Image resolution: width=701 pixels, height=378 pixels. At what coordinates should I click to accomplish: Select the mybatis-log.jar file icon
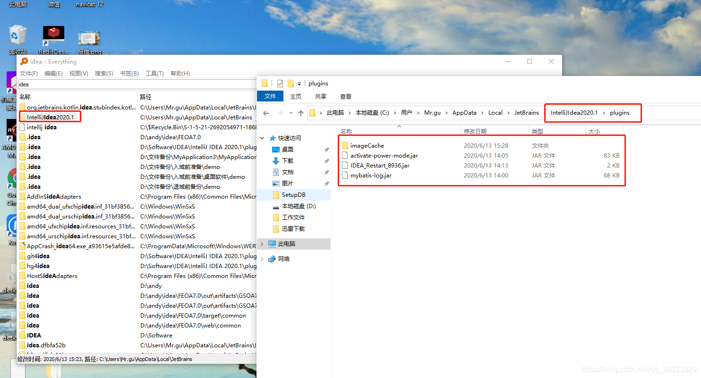(345, 175)
